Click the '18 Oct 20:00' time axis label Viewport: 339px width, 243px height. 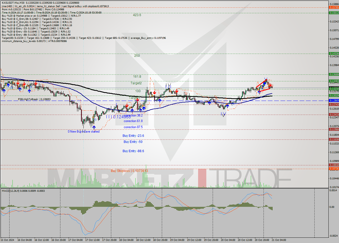point(161,240)
